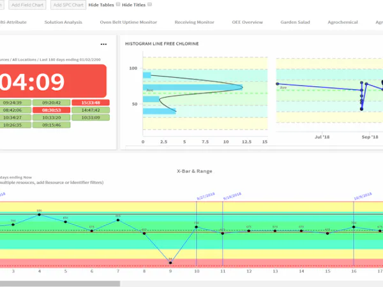Click the data point at sample 7
This screenshot has height=287, width=383.
pos(118,220)
